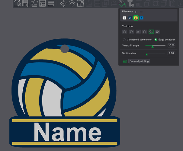Open the Text shape tool
The height and width of the screenshot is (151, 183).
tap(130, 3)
